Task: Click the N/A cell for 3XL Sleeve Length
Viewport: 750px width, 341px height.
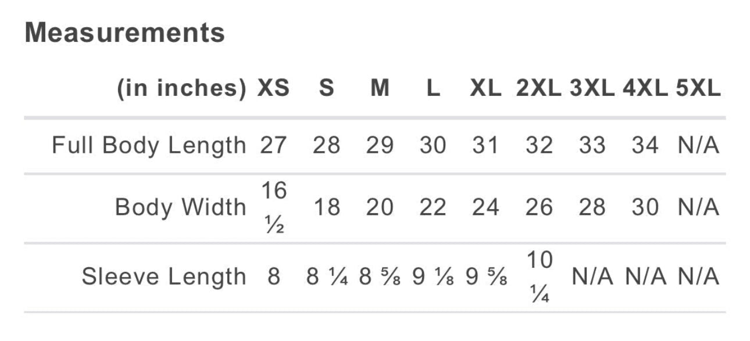Action: 592,277
